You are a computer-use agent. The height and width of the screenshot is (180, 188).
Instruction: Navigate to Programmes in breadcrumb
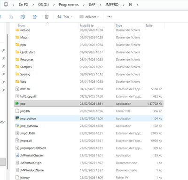(69, 5)
